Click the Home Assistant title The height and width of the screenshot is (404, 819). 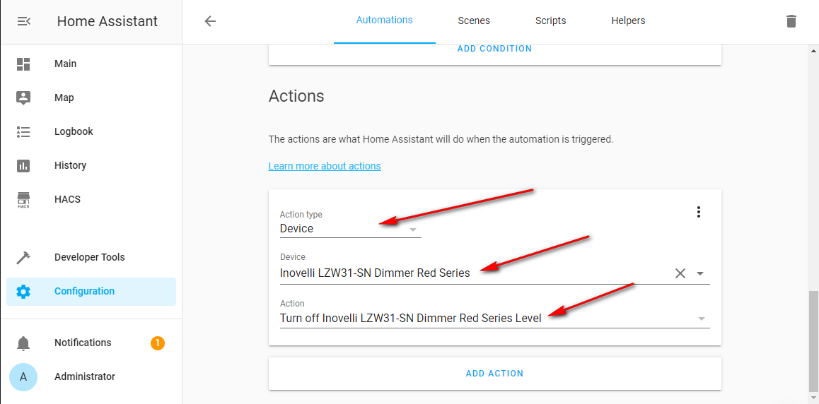pyautogui.click(x=107, y=21)
